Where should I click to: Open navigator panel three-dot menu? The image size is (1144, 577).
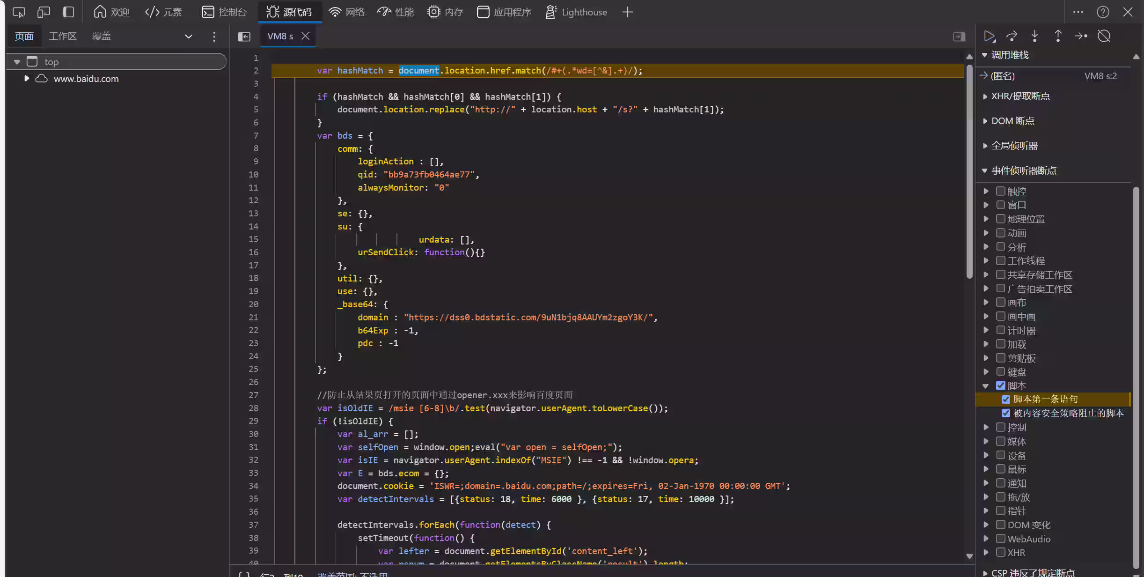click(214, 37)
